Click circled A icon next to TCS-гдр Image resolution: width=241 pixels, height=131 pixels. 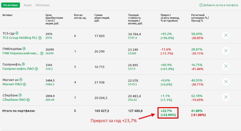pyautogui.click(x=17, y=33)
